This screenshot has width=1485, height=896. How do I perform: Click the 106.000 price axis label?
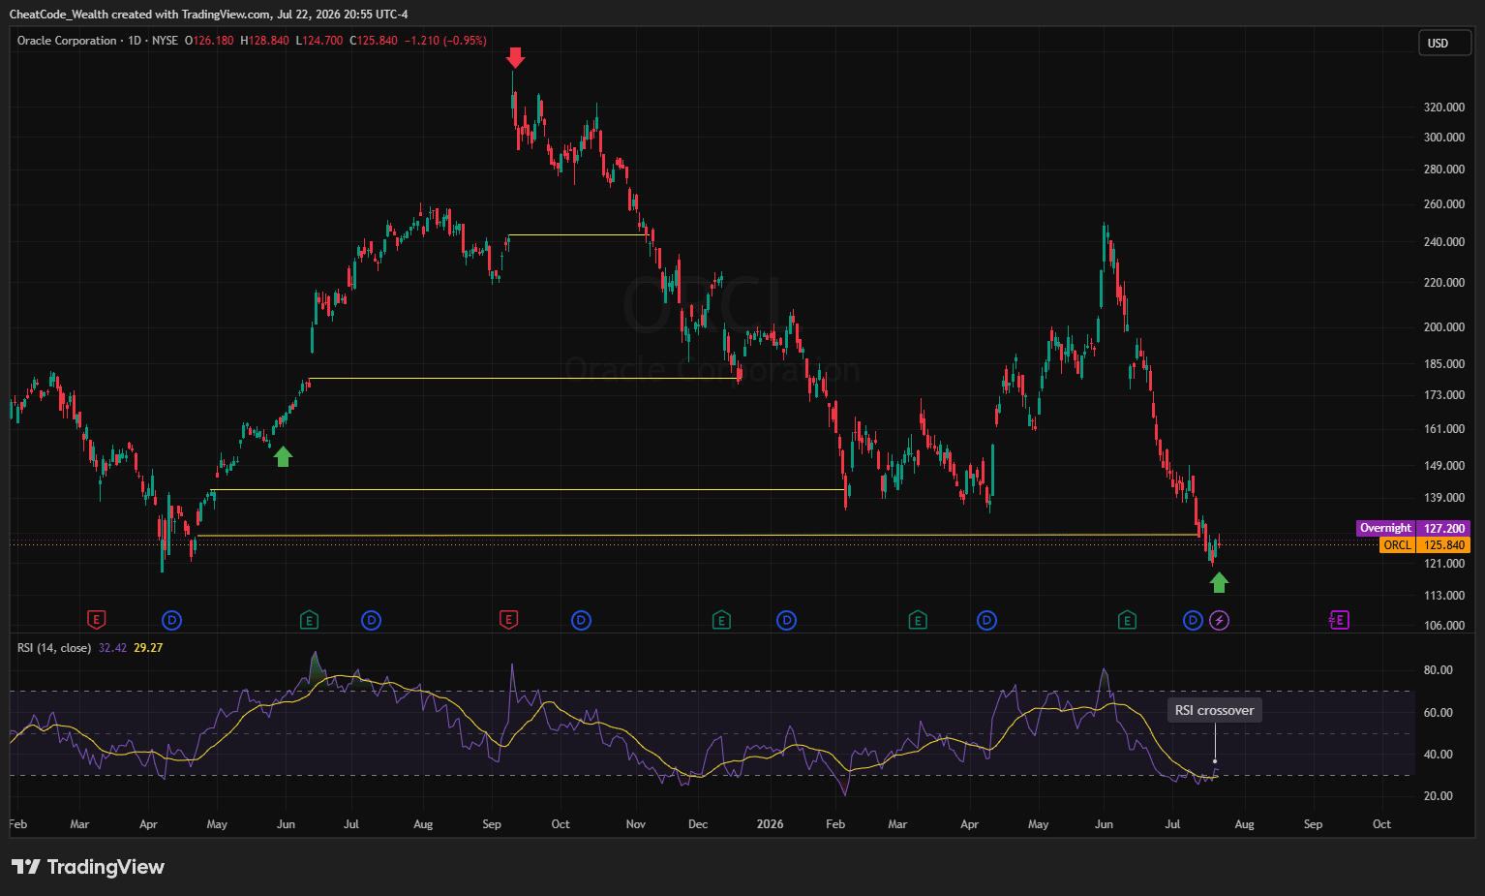tap(1444, 626)
